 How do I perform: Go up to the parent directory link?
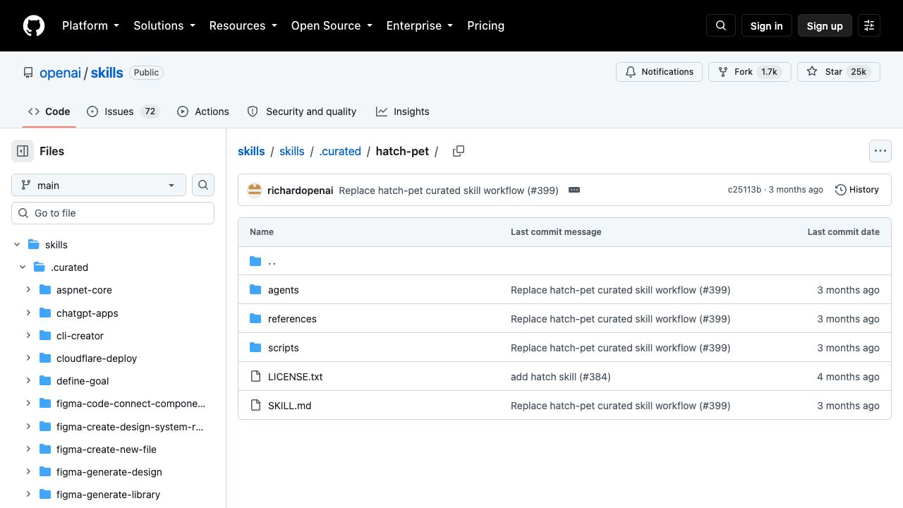(x=272, y=261)
